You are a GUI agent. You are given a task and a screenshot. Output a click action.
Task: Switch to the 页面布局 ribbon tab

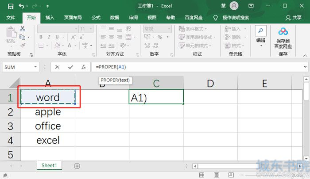tap(73, 18)
